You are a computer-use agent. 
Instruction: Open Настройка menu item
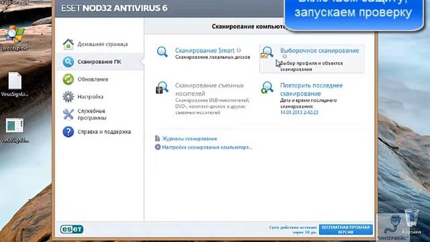[x=90, y=97]
